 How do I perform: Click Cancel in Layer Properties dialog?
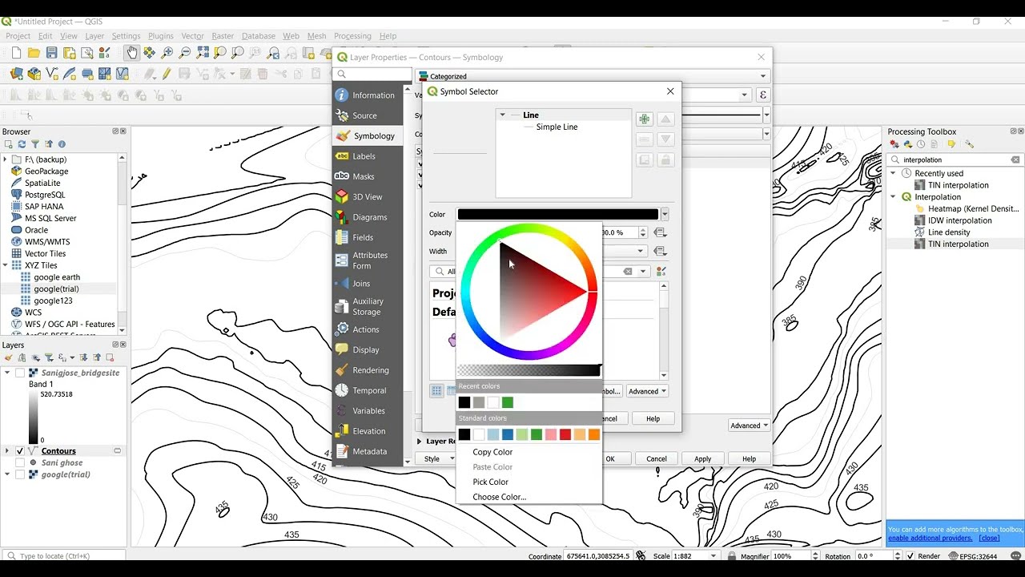tap(656, 459)
